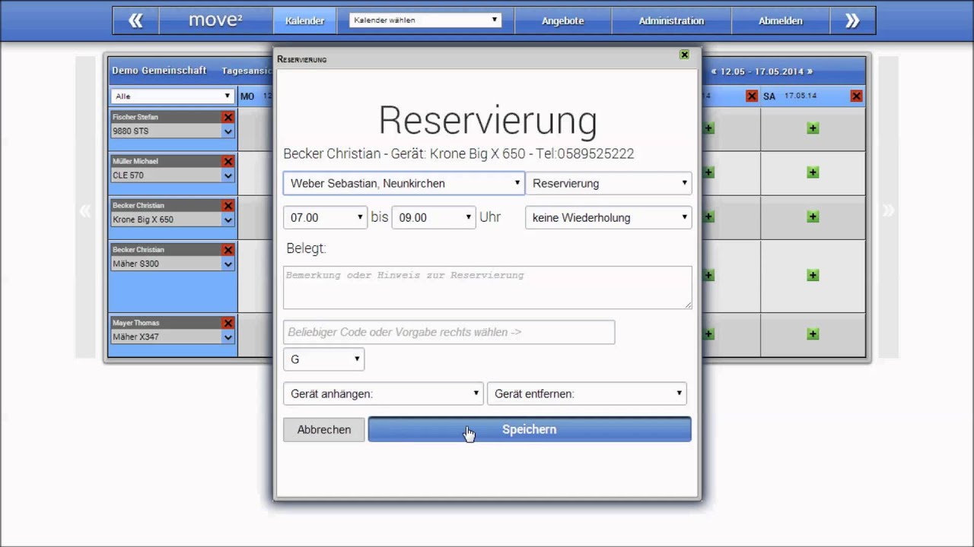Add SA reservation for Mäher X347
The image size is (974, 547).
(x=813, y=334)
